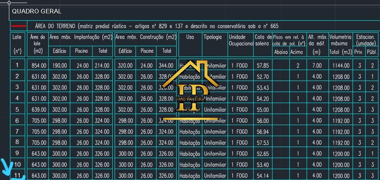This screenshot has width=380, height=180.
Task: Select the Unidade Ocupacional column header
Action: point(240,40)
